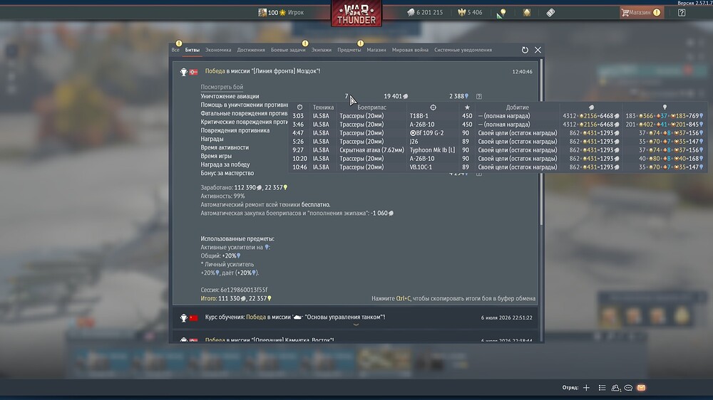Image resolution: width=713 pixels, height=400 pixels.
Task: Expand the Kamchatka East mission entry
Action: tap(356, 340)
